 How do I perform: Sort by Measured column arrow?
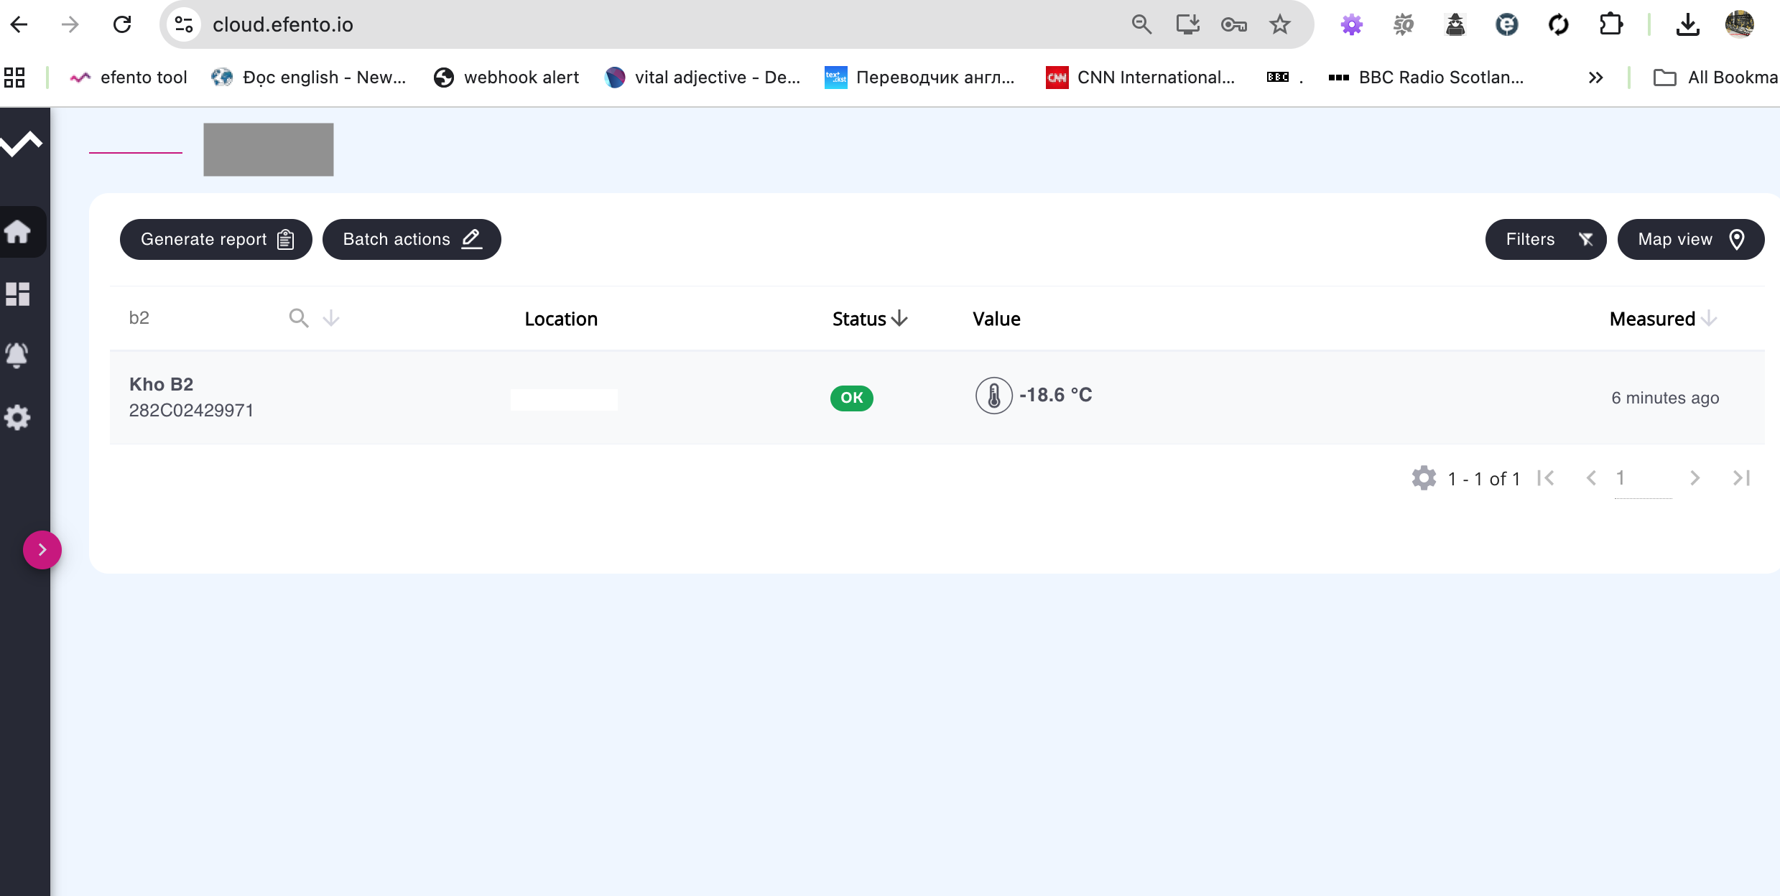click(x=1709, y=318)
